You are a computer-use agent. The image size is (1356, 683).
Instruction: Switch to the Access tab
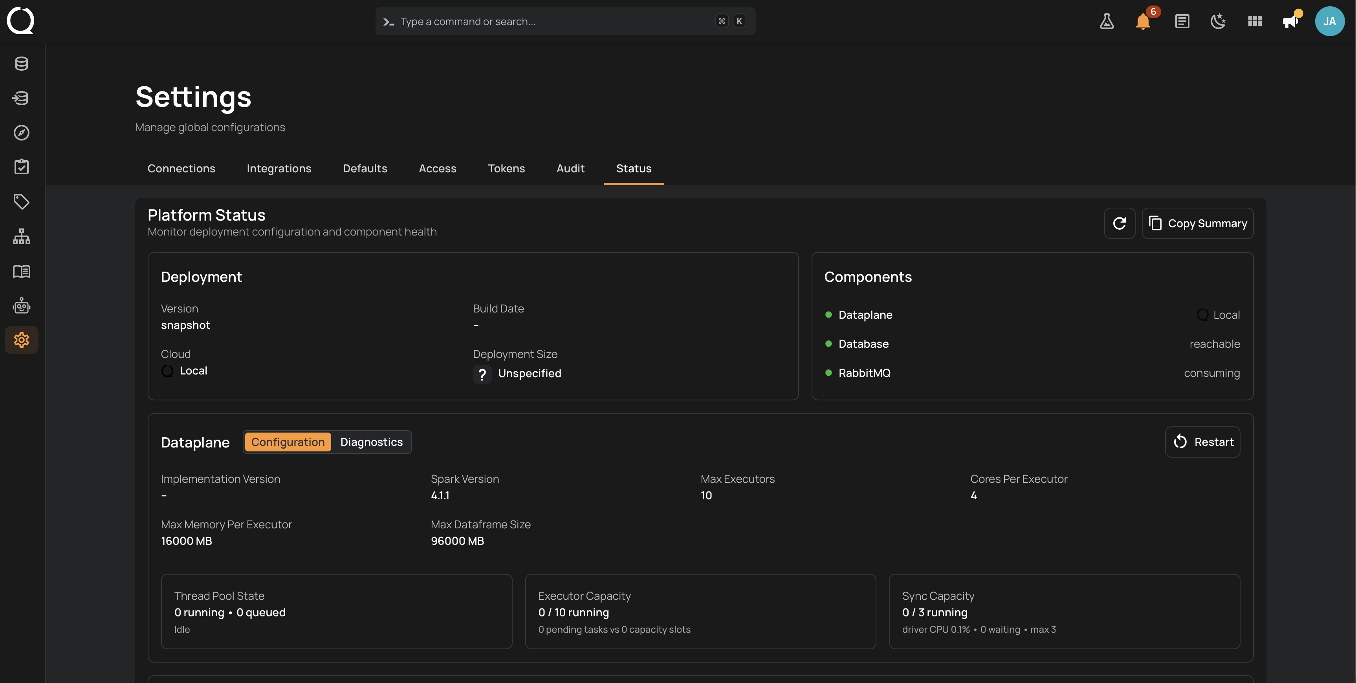pyautogui.click(x=438, y=168)
